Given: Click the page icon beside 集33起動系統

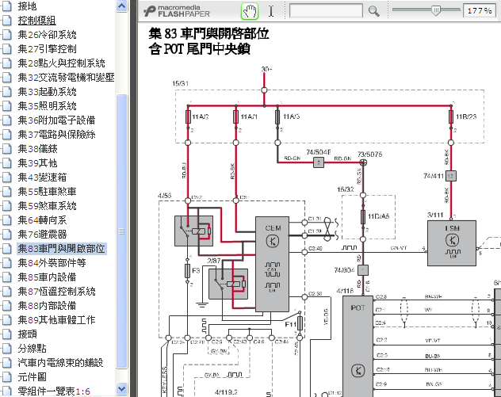Looking at the screenshot, I should pyautogui.click(x=6, y=92).
